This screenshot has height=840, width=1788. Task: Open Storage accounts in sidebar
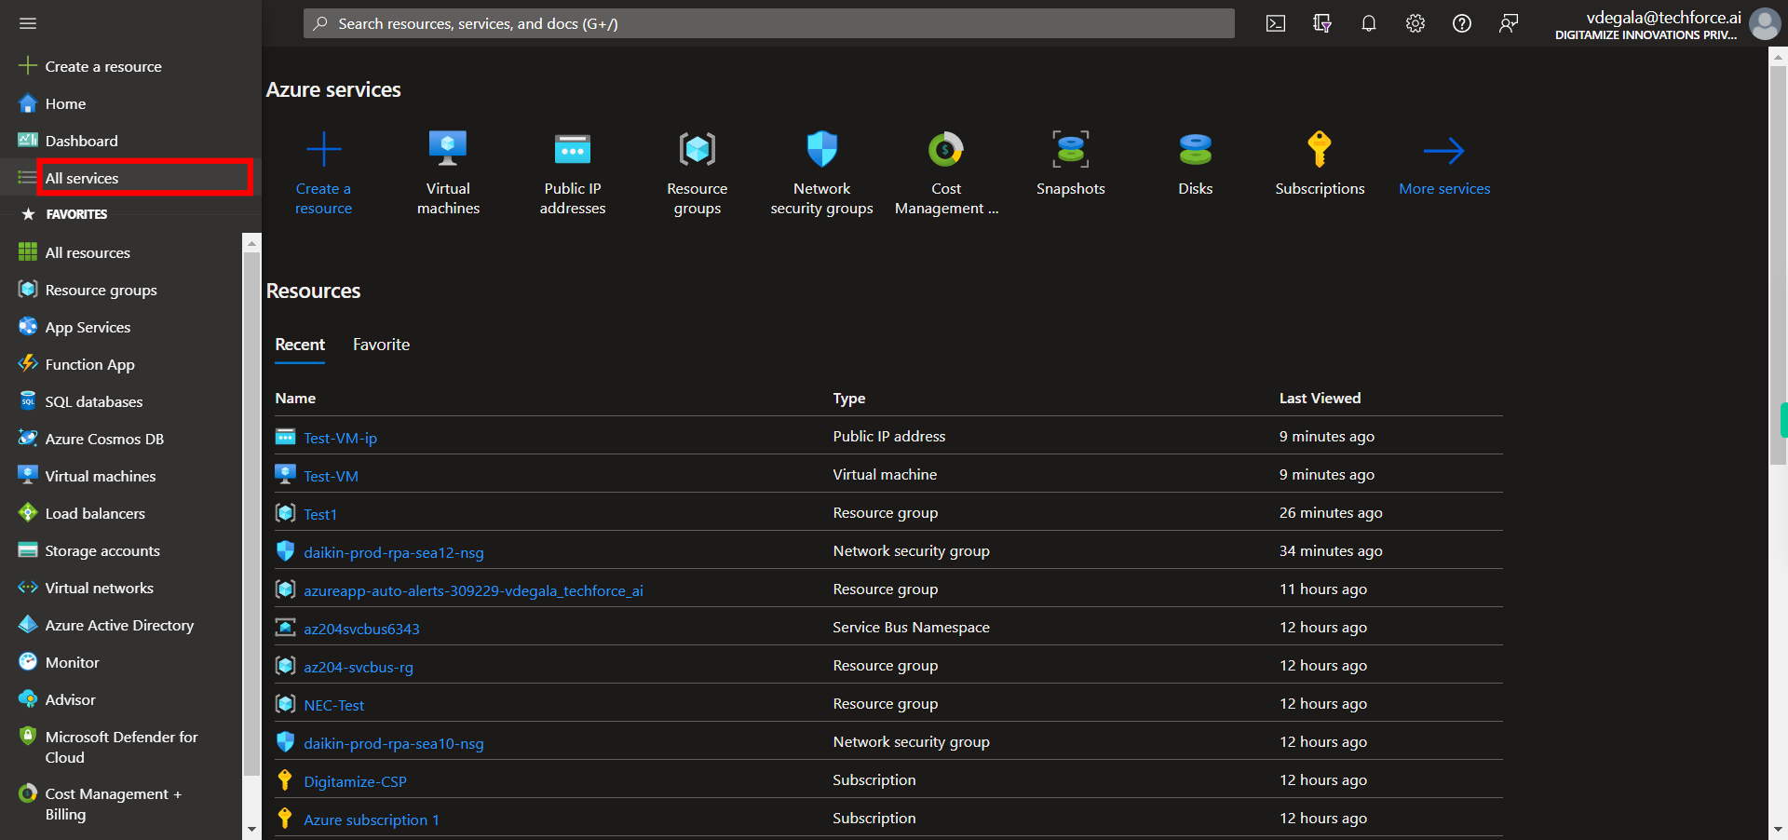[102, 550]
